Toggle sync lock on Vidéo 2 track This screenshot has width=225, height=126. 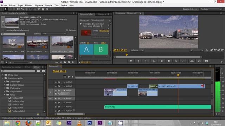tap(59, 86)
